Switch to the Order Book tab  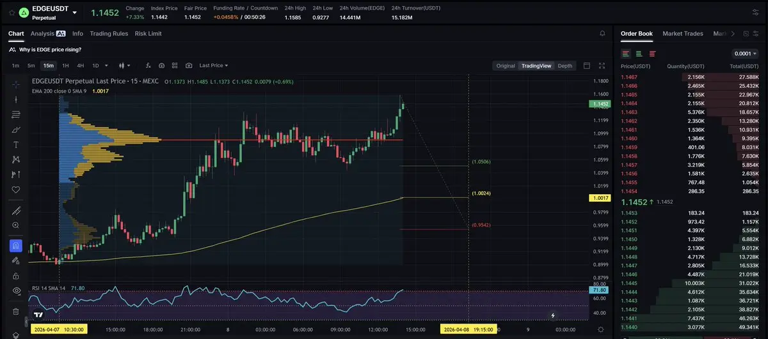click(637, 33)
